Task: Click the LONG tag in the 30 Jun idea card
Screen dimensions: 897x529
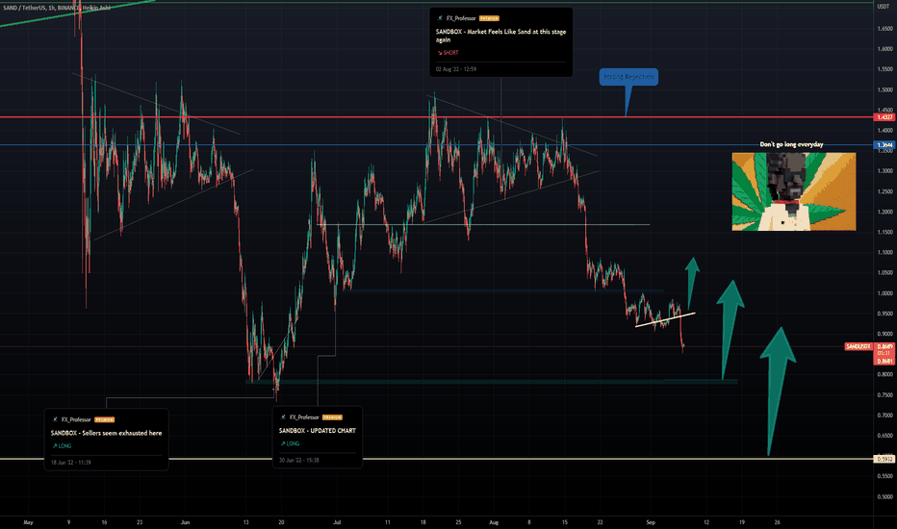Action: 290,443
